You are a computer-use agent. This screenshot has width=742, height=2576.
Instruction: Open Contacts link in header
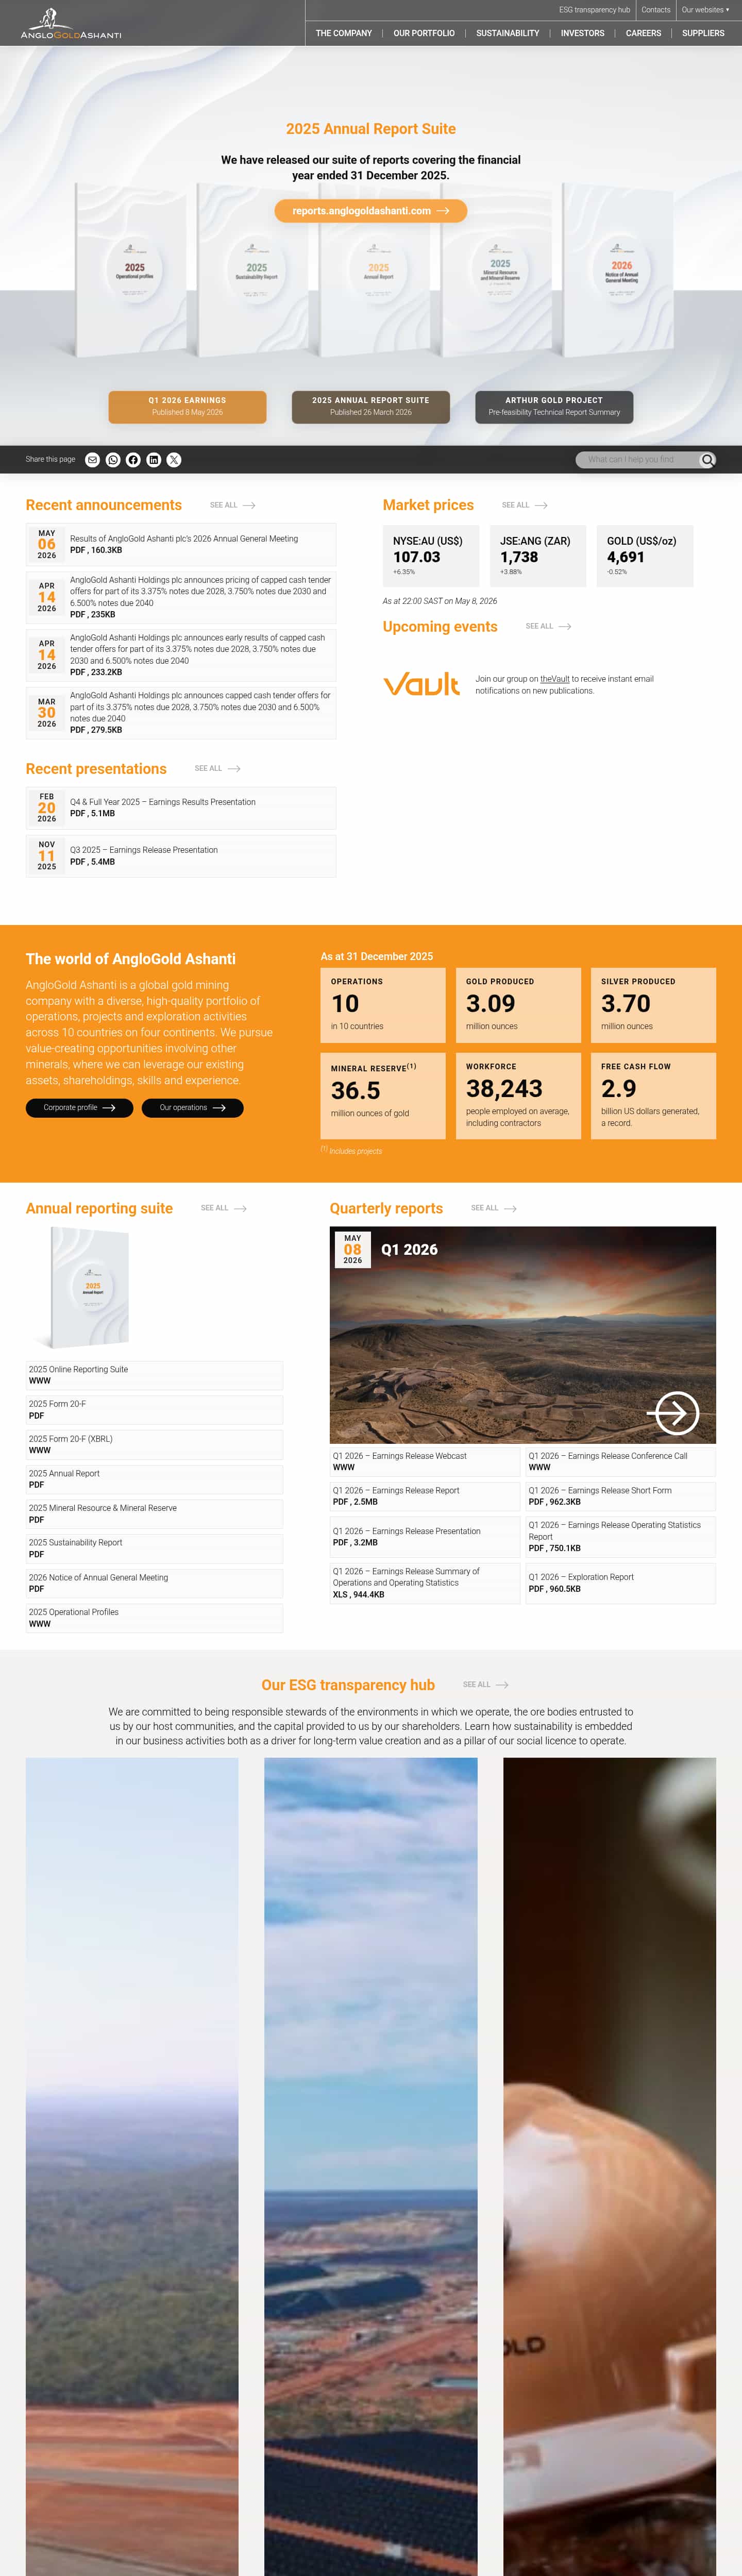pos(656,10)
